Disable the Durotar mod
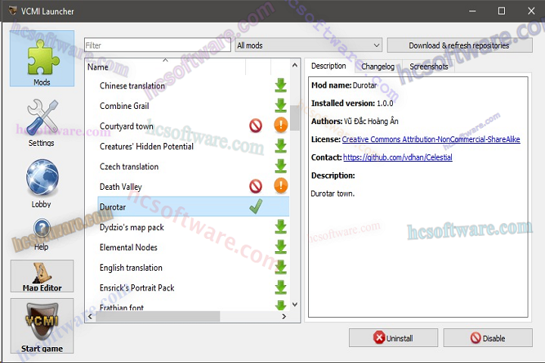The width and height of the screenshot is (545, 363). click(x=488, y=337)
